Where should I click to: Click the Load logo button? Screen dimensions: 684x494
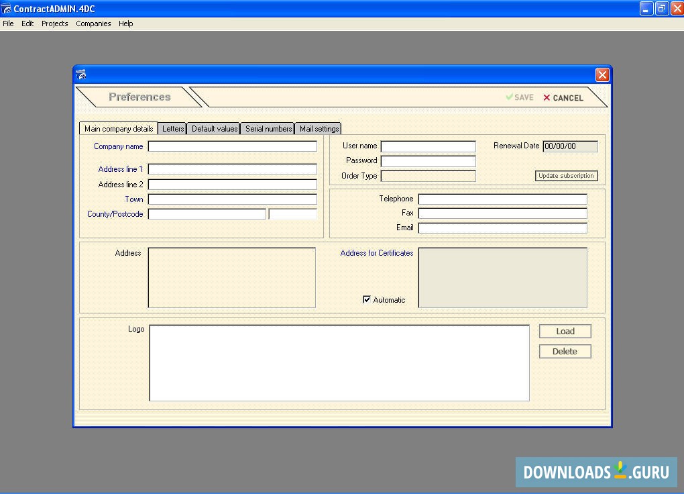565,331
